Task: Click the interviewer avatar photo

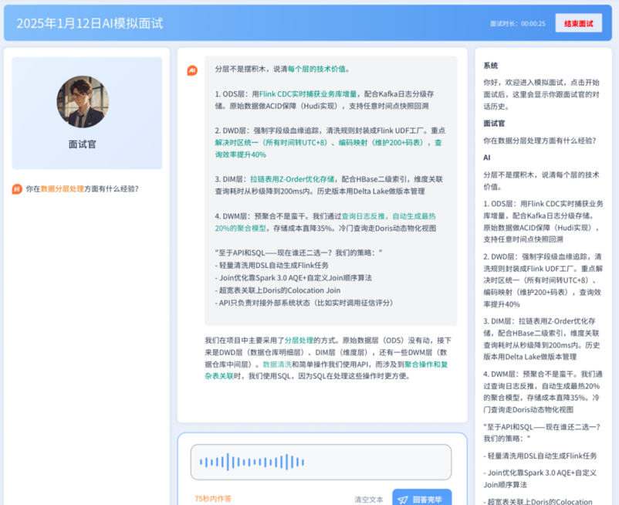Action: tap(83, 102)
